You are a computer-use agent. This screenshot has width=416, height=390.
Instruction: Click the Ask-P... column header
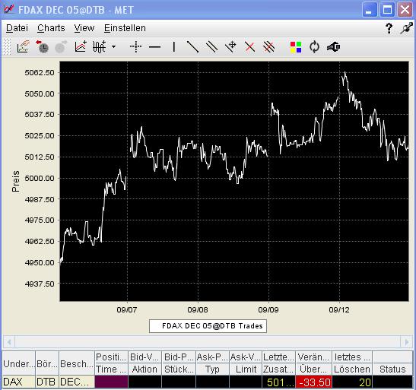(212, 357)
